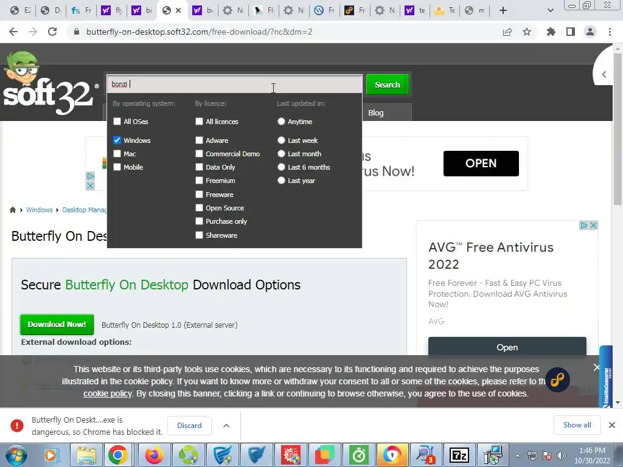This screenshot has width=623, height=467.
Task: Check the Mac checkbox
Action: tap(117, 154)
